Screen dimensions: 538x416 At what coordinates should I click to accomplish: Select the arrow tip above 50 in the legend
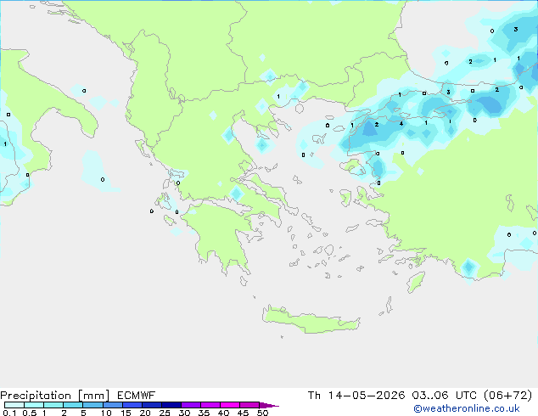click(269, 405)
